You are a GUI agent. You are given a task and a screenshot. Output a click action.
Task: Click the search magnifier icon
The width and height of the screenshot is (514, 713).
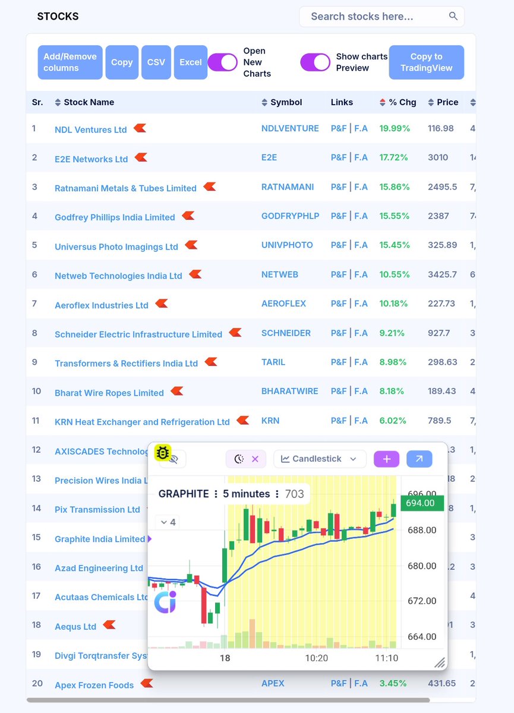[453, 16]
